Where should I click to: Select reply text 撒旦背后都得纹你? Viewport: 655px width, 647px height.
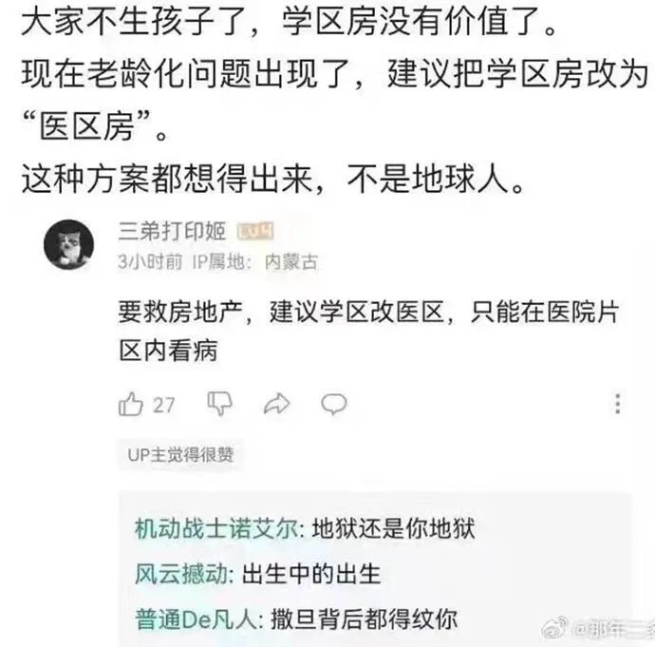(364, 619)
